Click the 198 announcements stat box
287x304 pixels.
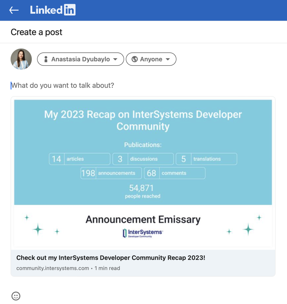(111, 173)
